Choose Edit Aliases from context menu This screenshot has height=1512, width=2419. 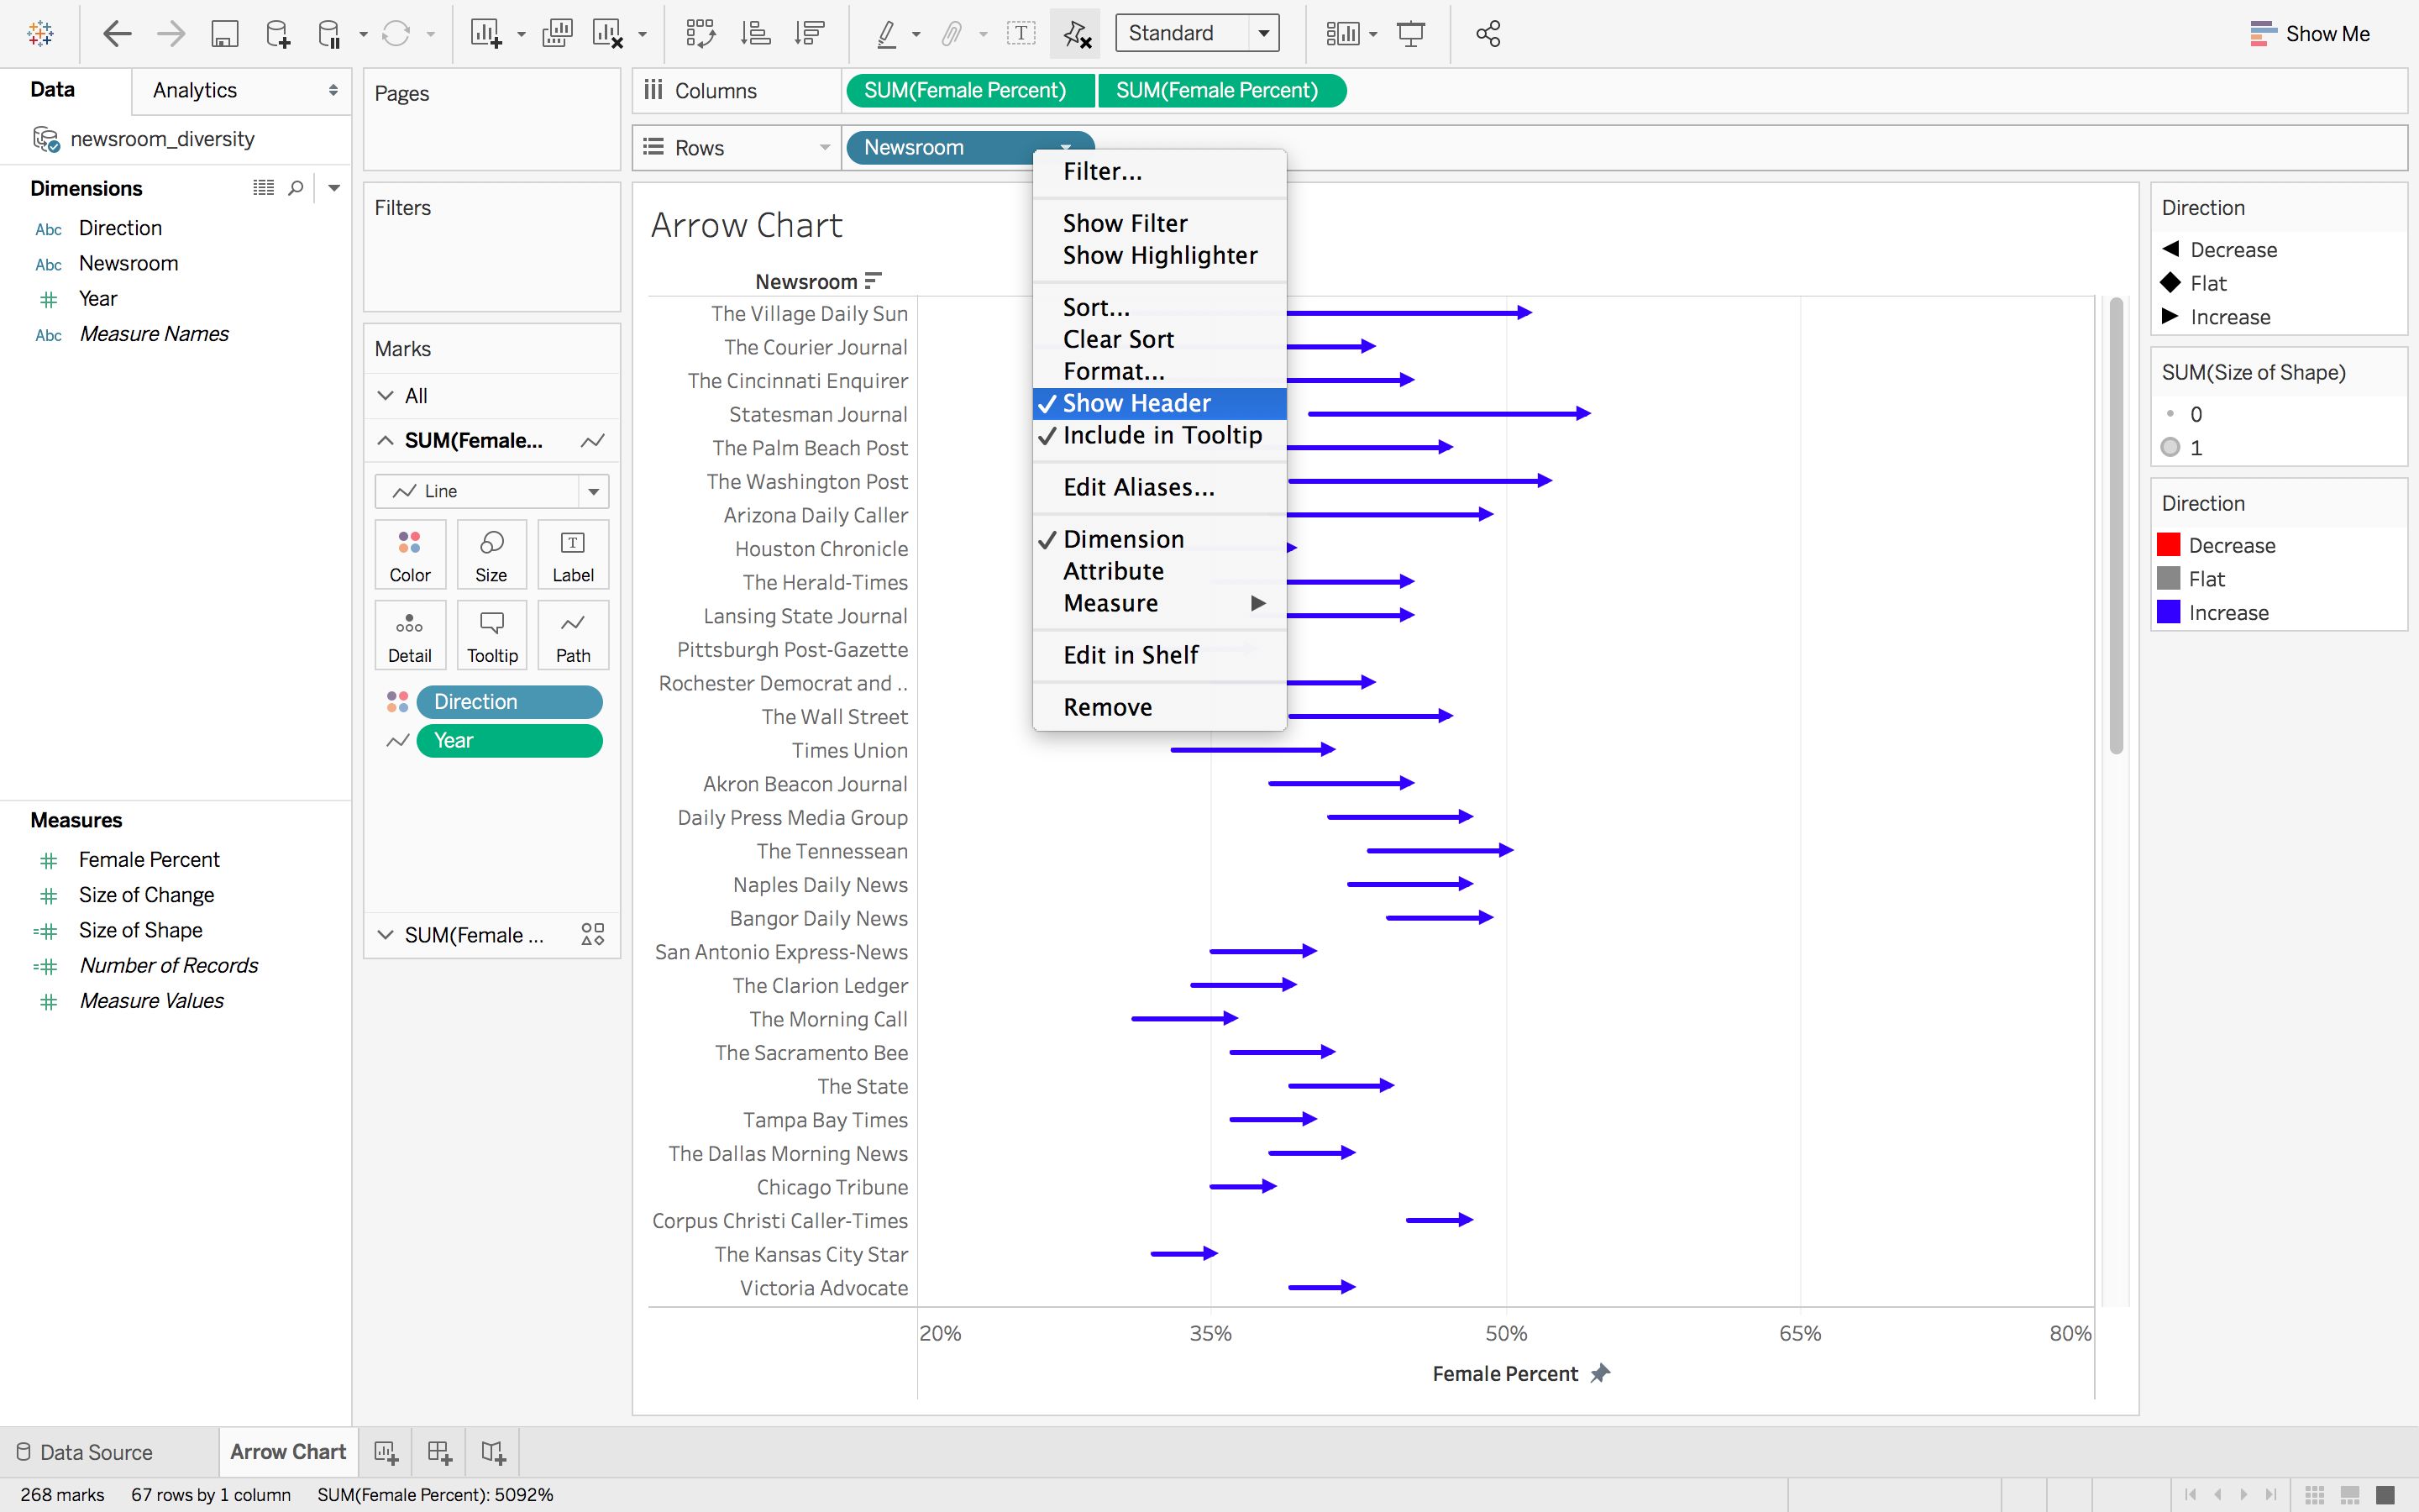pyautogui.click(x=1139, y=487)
